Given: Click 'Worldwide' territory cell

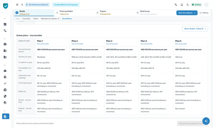Looking at the screenshot, I should (41, 57).
